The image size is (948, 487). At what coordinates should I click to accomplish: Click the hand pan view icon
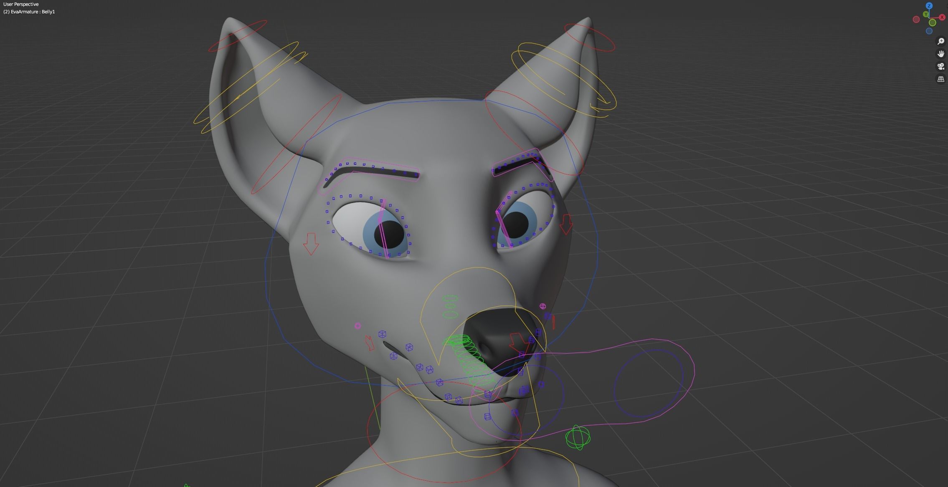(941, 53)
